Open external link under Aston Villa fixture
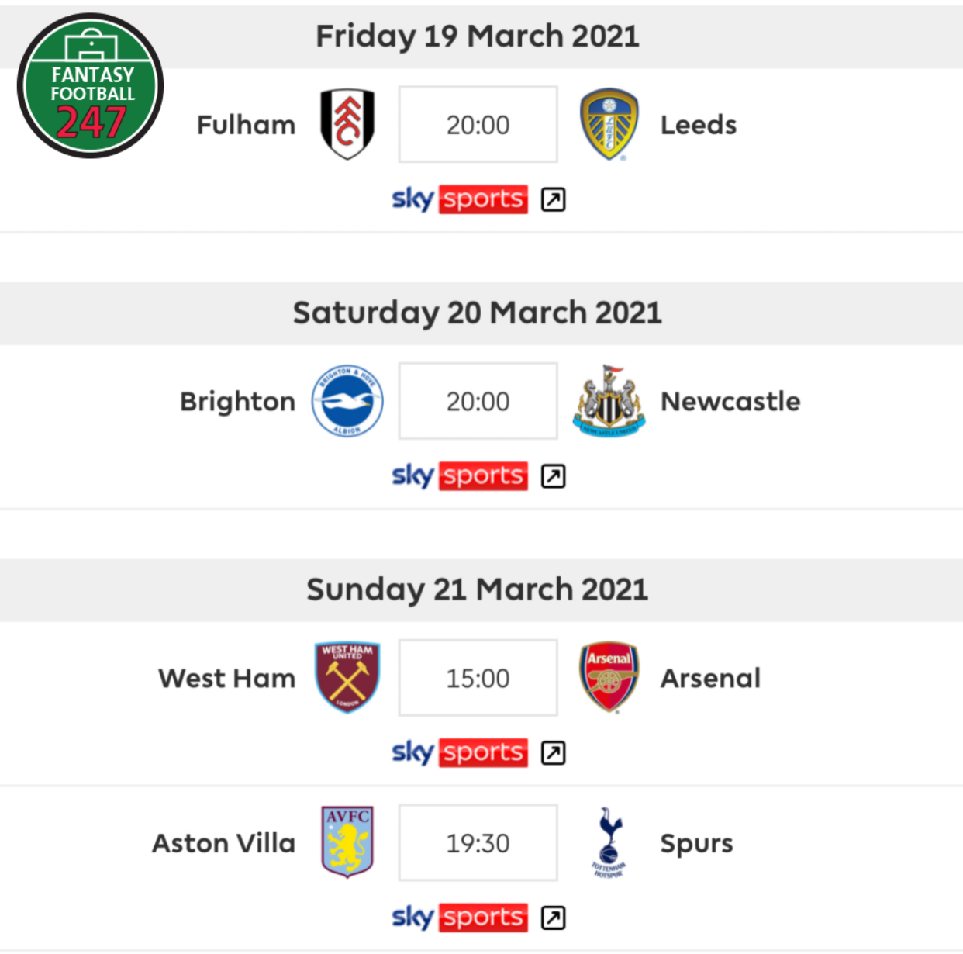 click(552, 917)
